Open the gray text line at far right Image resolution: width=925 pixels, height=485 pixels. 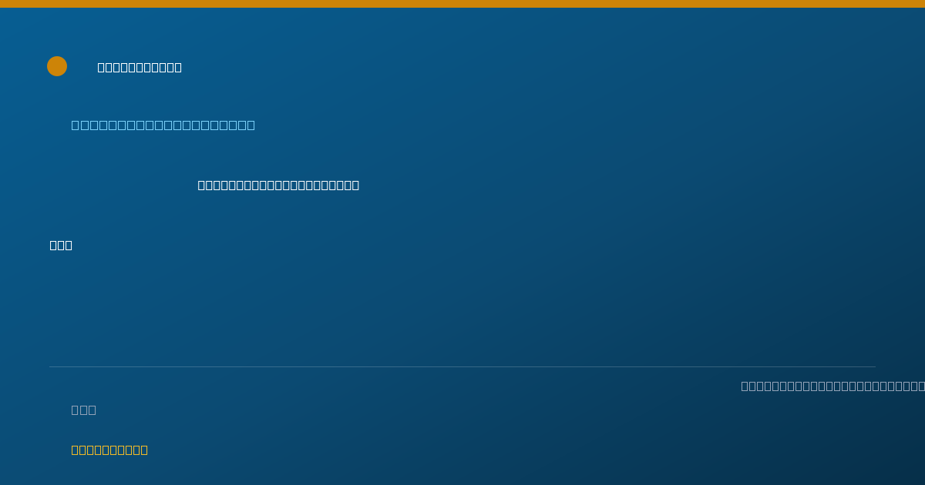[832, 386]
